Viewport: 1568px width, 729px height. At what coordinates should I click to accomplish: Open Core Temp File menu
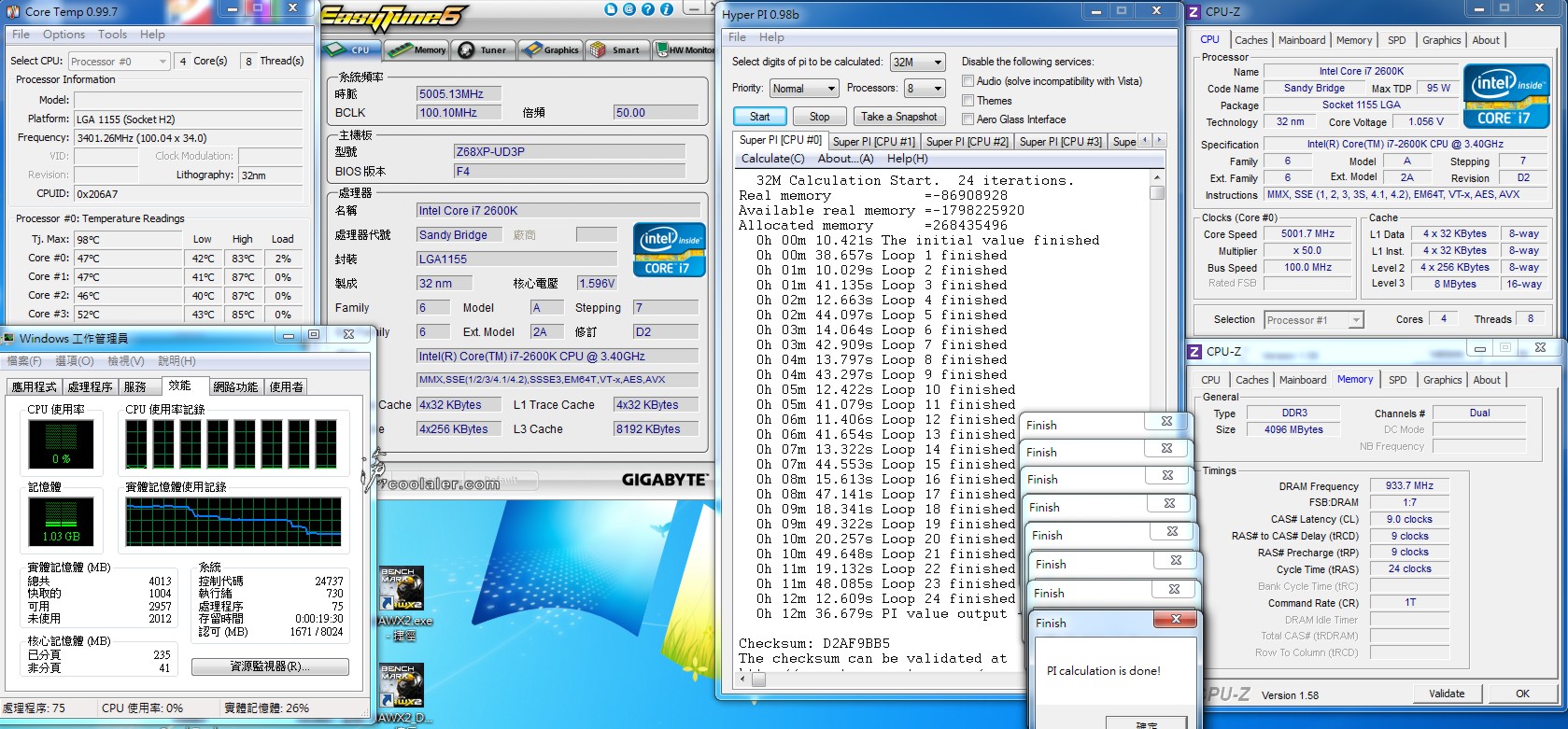pyautogui.click(x=21, y=35)
